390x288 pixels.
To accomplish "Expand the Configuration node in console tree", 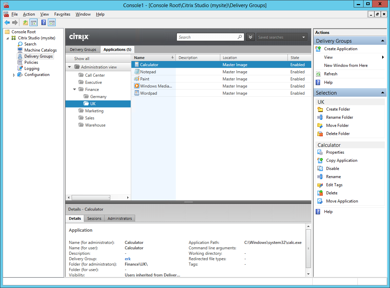I will click(14, 75).
